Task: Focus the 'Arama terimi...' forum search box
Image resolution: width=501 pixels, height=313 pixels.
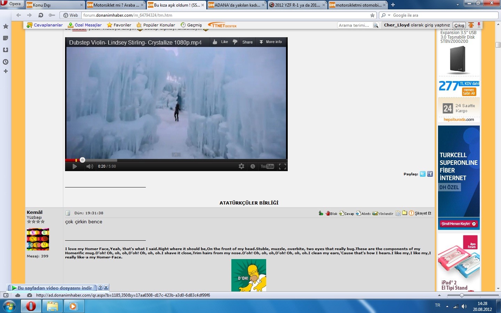Action: click(x=355, y=25)
